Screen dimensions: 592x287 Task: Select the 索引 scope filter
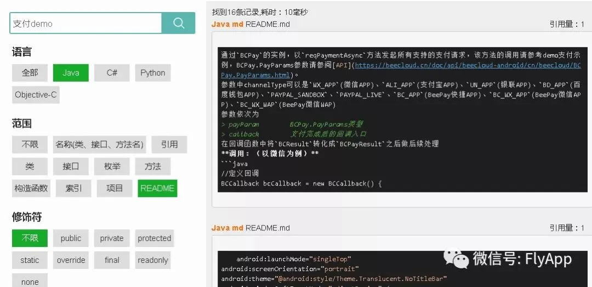click(73, 188)
